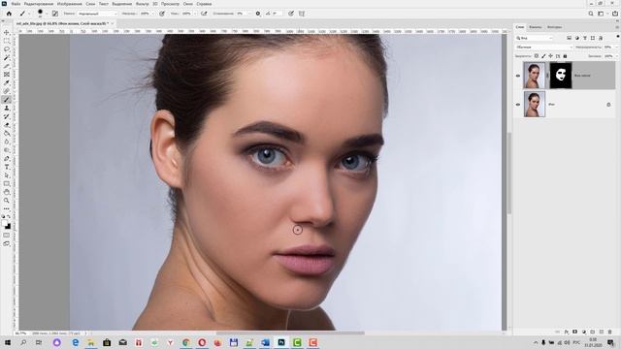Toggle airbrush build-up mode
621x349 pixels.
pos(204,14)
